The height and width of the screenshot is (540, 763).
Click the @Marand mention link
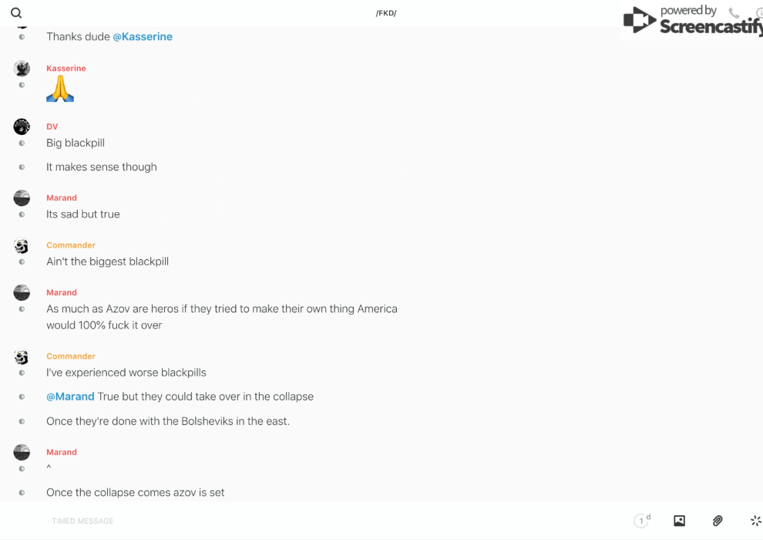pos(70,397)
